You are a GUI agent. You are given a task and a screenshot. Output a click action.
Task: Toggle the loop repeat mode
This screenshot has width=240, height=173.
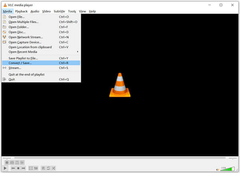click(48, 168)
